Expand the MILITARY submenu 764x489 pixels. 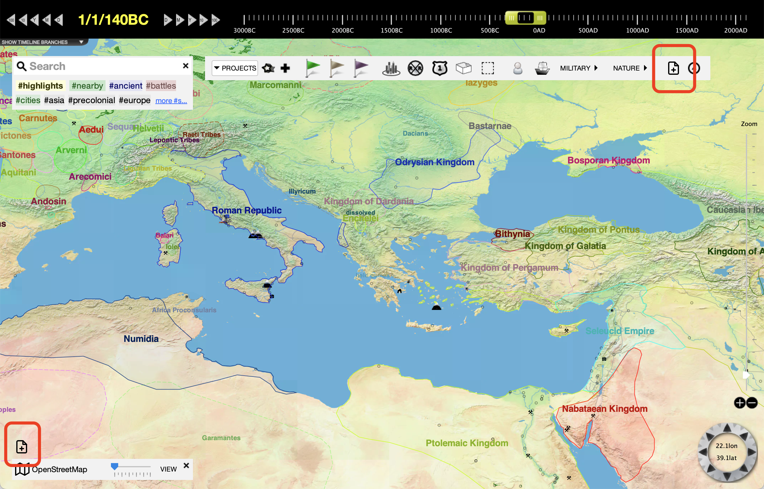578,68
